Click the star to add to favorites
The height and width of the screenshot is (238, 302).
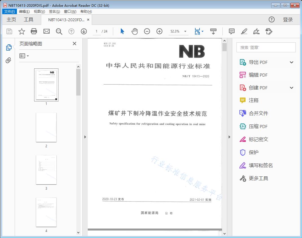pos(21,31)
